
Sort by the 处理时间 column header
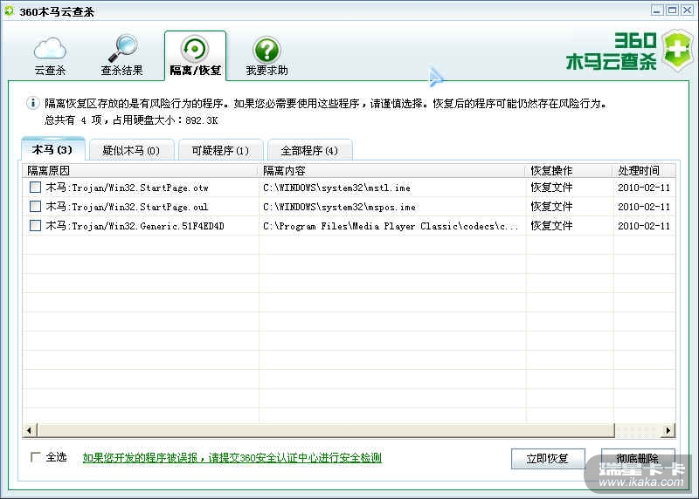[x=644, y=170]
